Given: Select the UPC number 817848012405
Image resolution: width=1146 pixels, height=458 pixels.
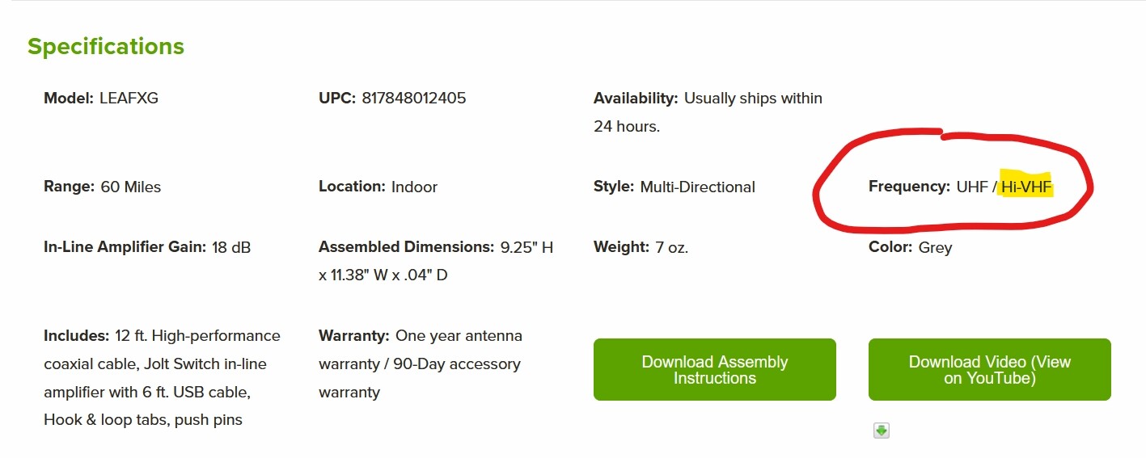Looking at the screenshot, I should [414, 98].
